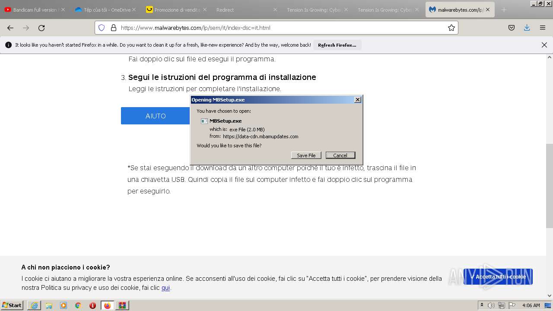
Task: Open the Pocket save icon
Action: coord(512,28)
